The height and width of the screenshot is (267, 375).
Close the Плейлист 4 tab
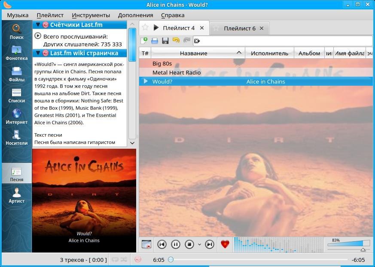tap(202, 28)
